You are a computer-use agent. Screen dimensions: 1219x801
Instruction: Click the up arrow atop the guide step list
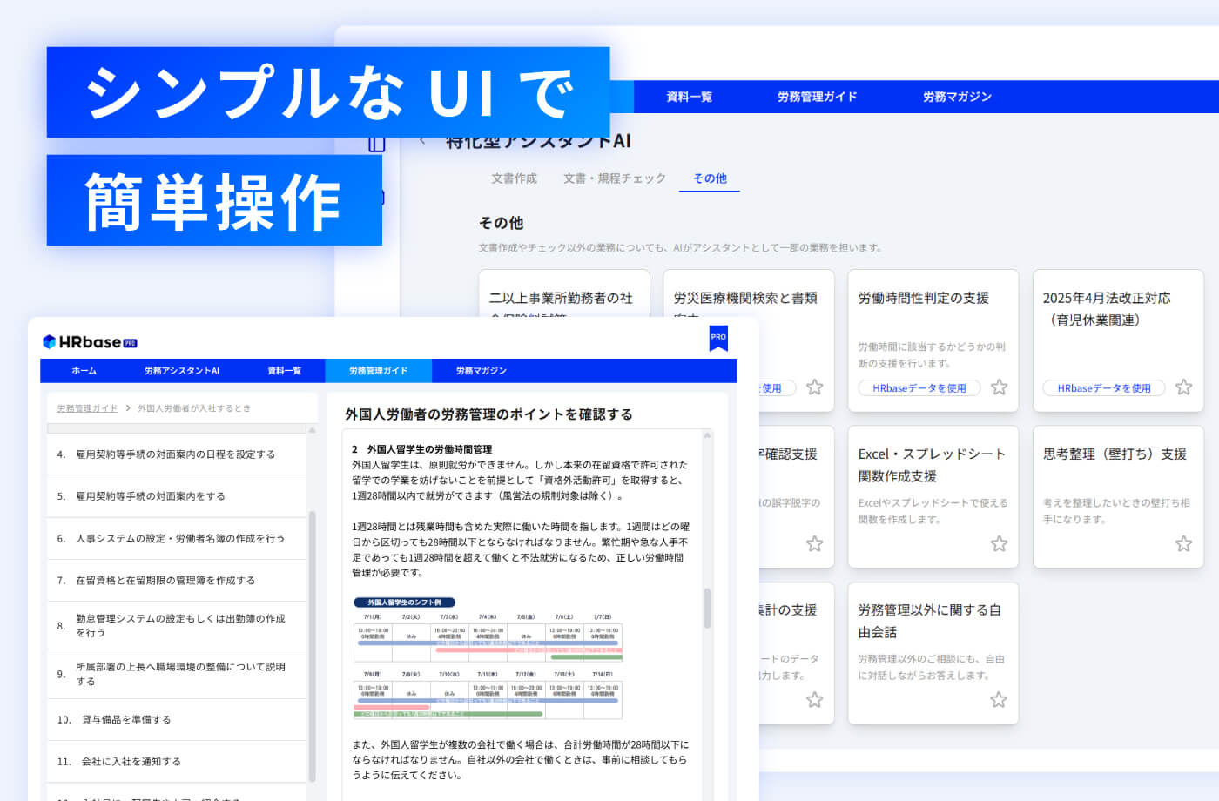click(x=312, y=430)
